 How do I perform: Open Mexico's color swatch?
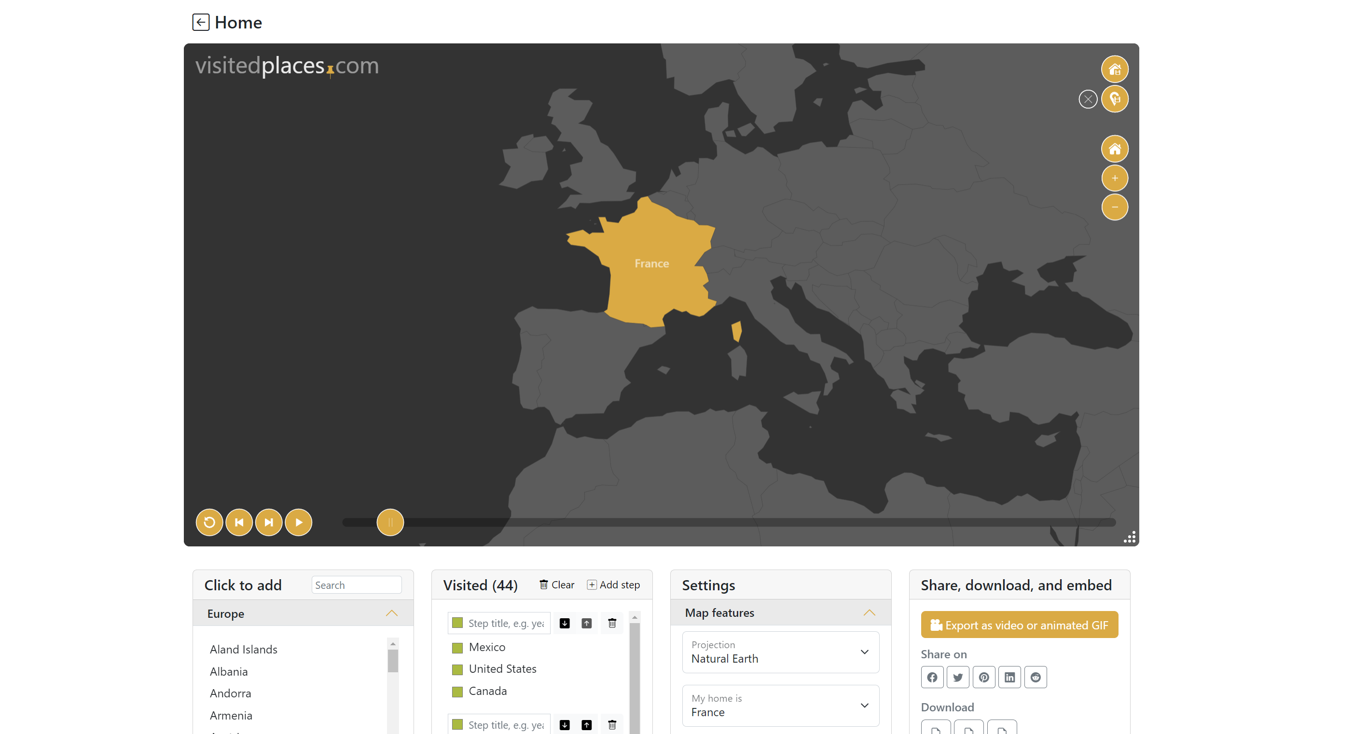pyautogui.click(x=457, y=648)
